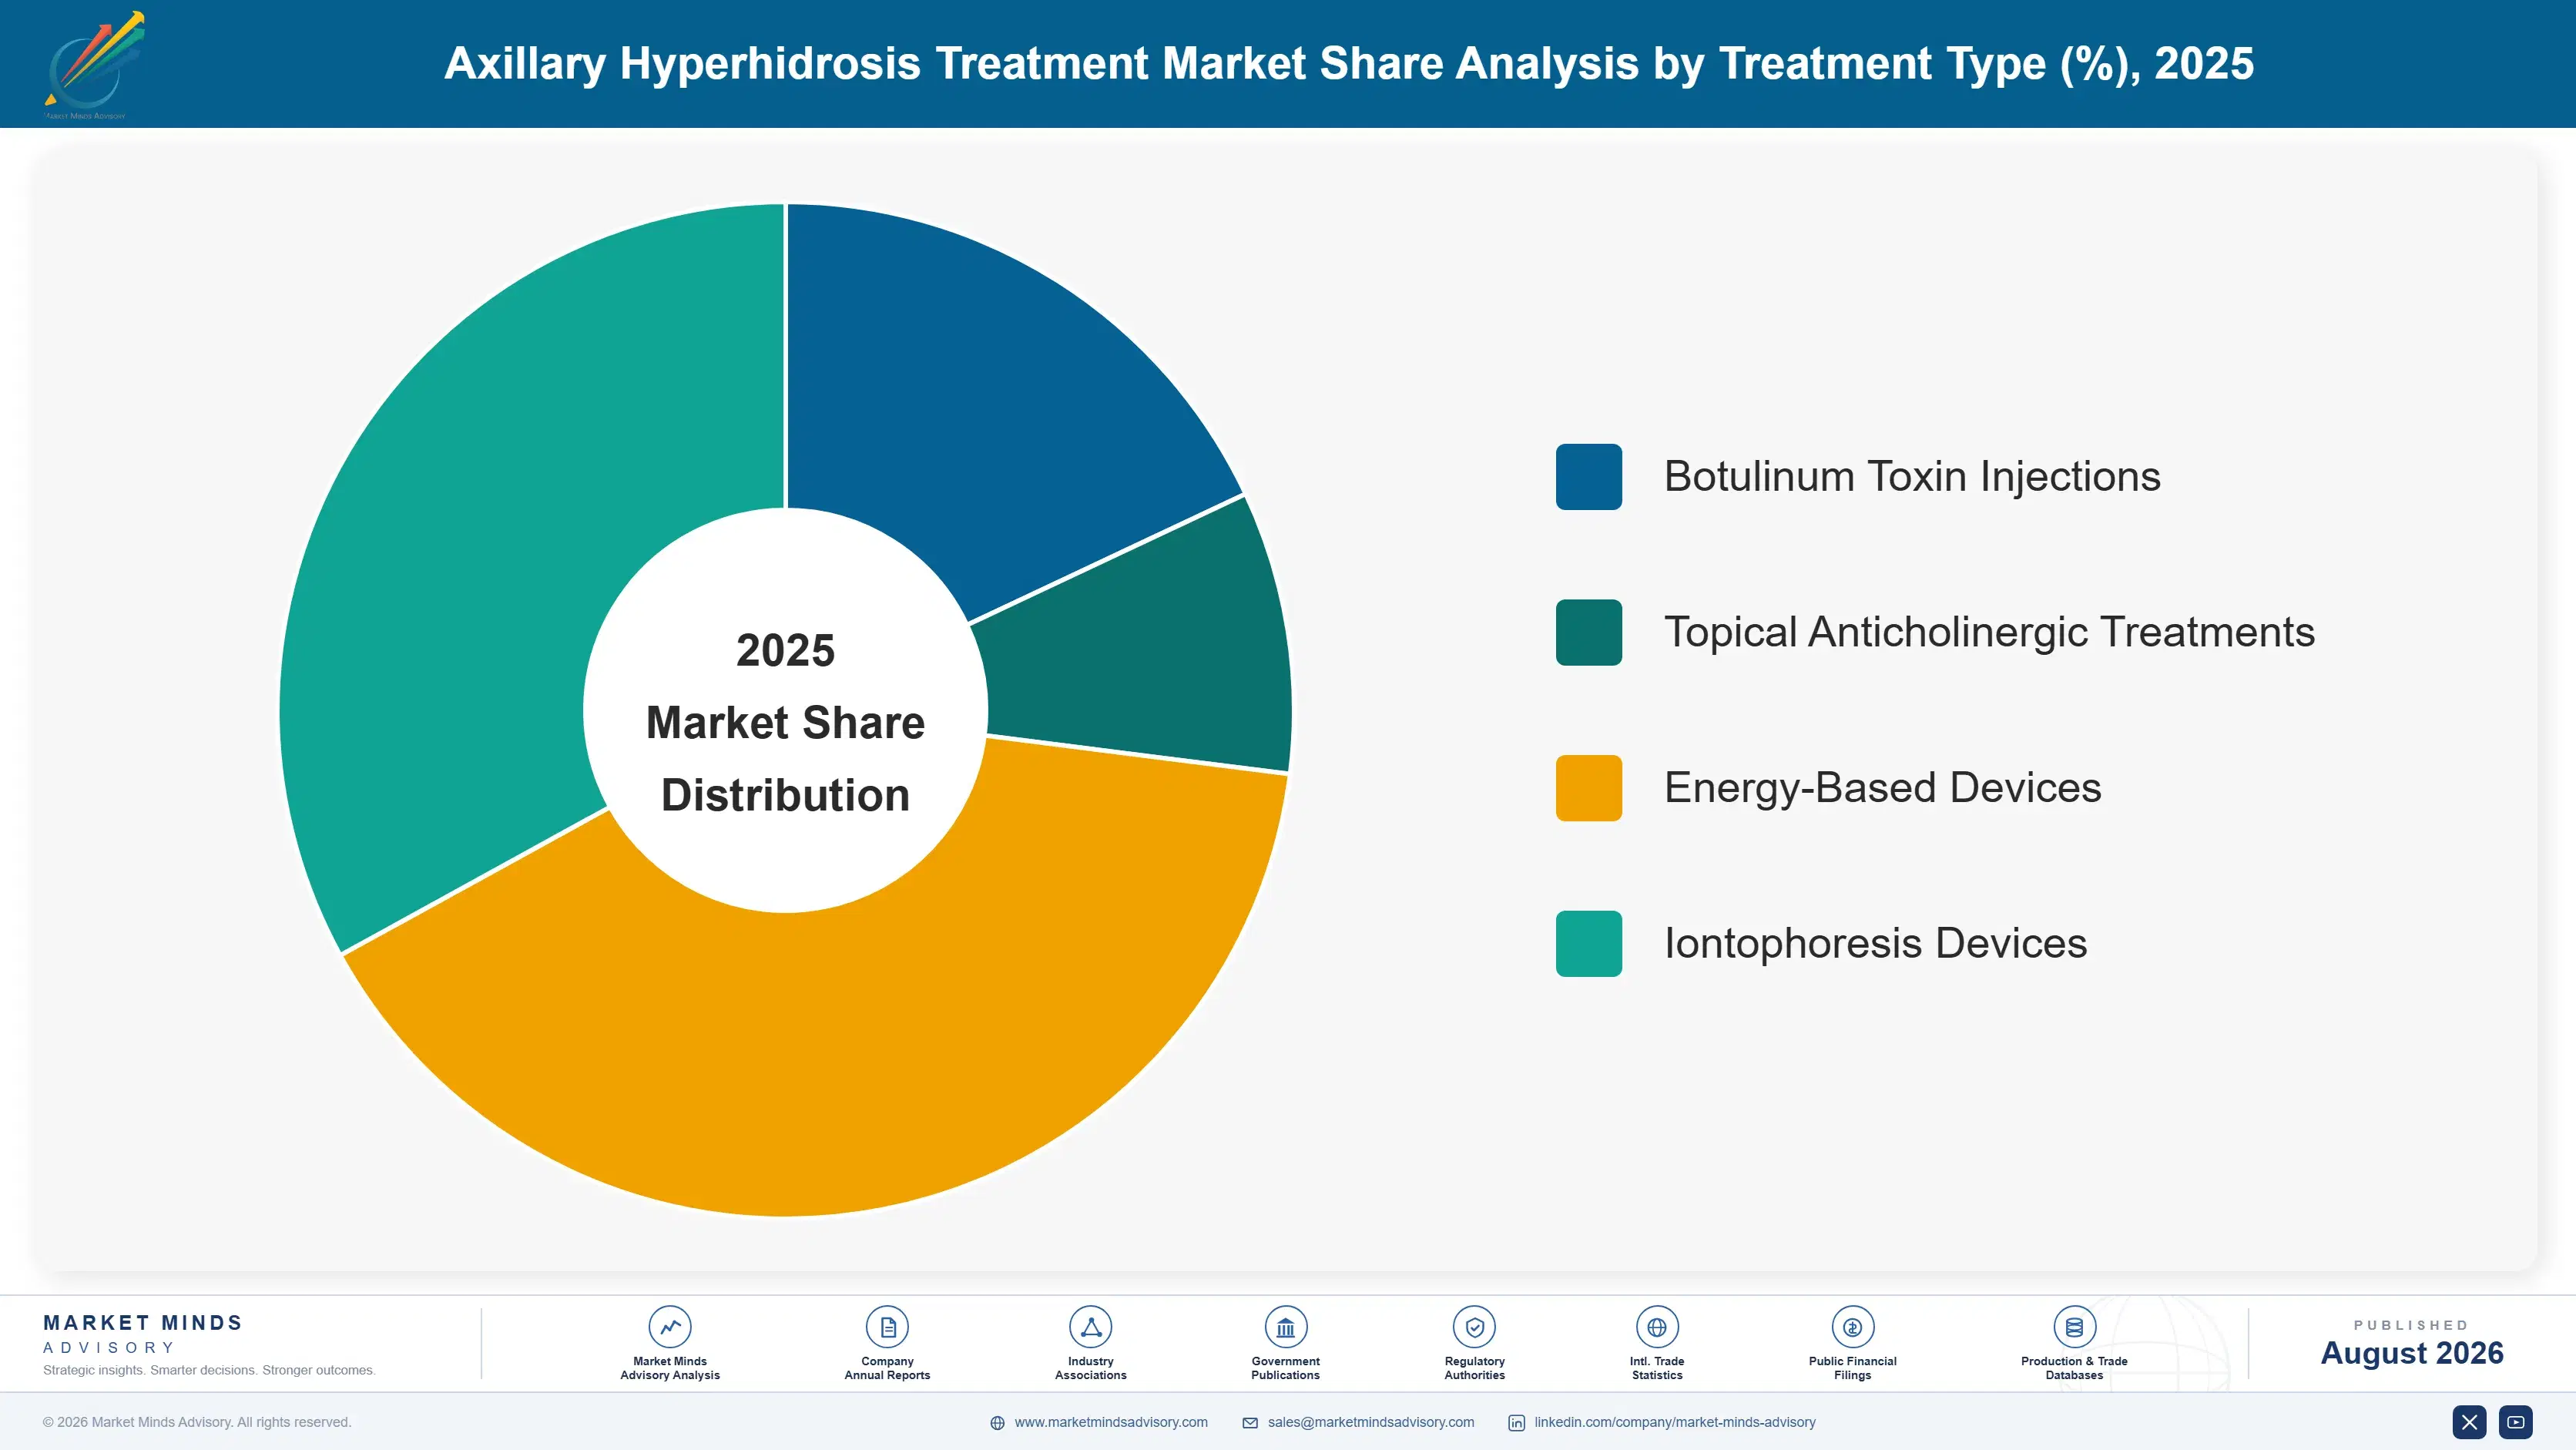Click the Market Minds Advisory Analysis icon

[670, 1327]
